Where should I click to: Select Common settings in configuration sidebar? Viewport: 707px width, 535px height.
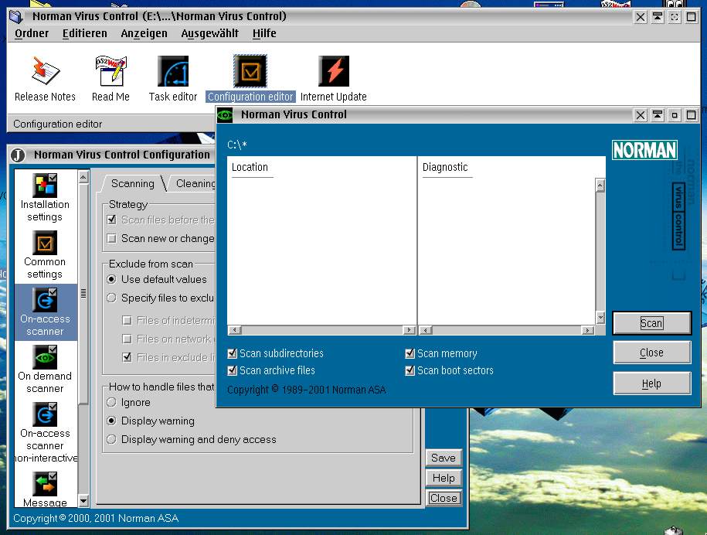click(x=45, y=255)
